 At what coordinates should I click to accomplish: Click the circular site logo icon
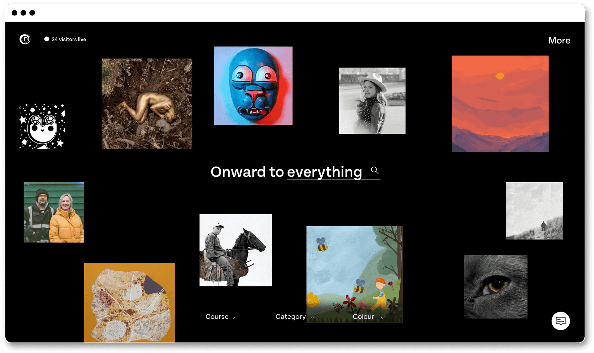[25, 39]
